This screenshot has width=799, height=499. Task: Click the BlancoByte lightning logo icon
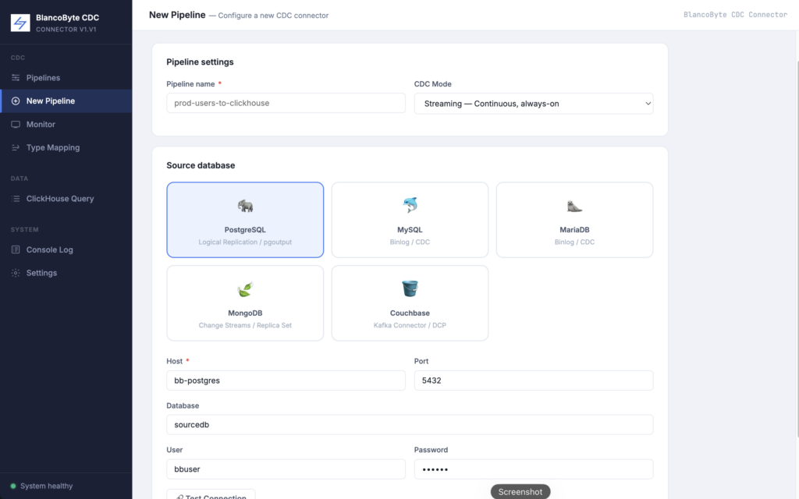pyautogui.click(x=20, y=23)
